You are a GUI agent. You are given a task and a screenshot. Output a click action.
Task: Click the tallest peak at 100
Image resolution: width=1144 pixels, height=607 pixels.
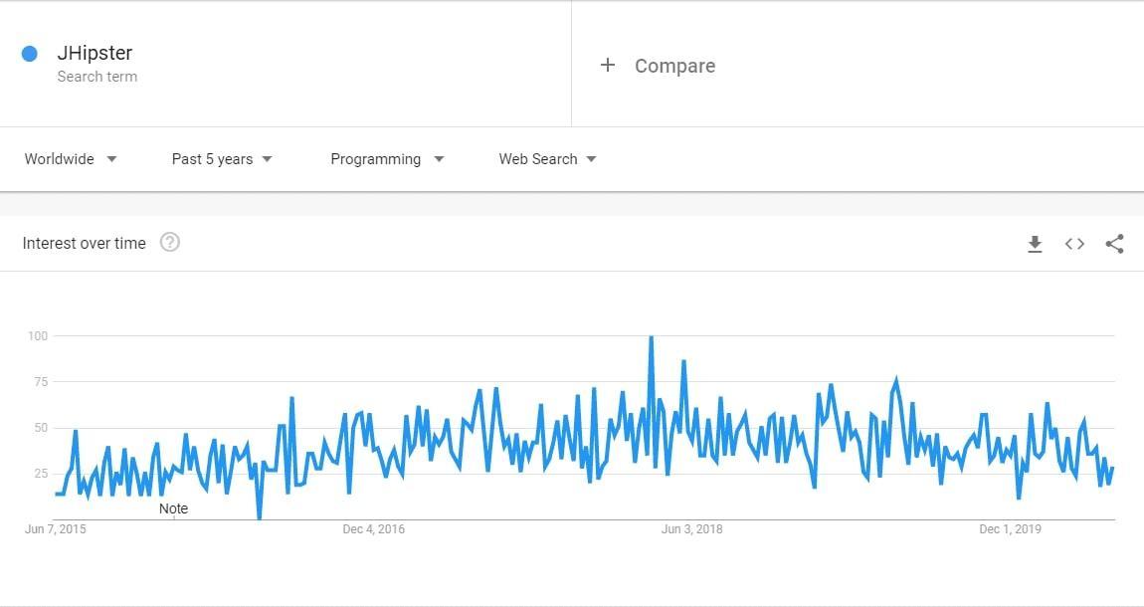(651, 338)
